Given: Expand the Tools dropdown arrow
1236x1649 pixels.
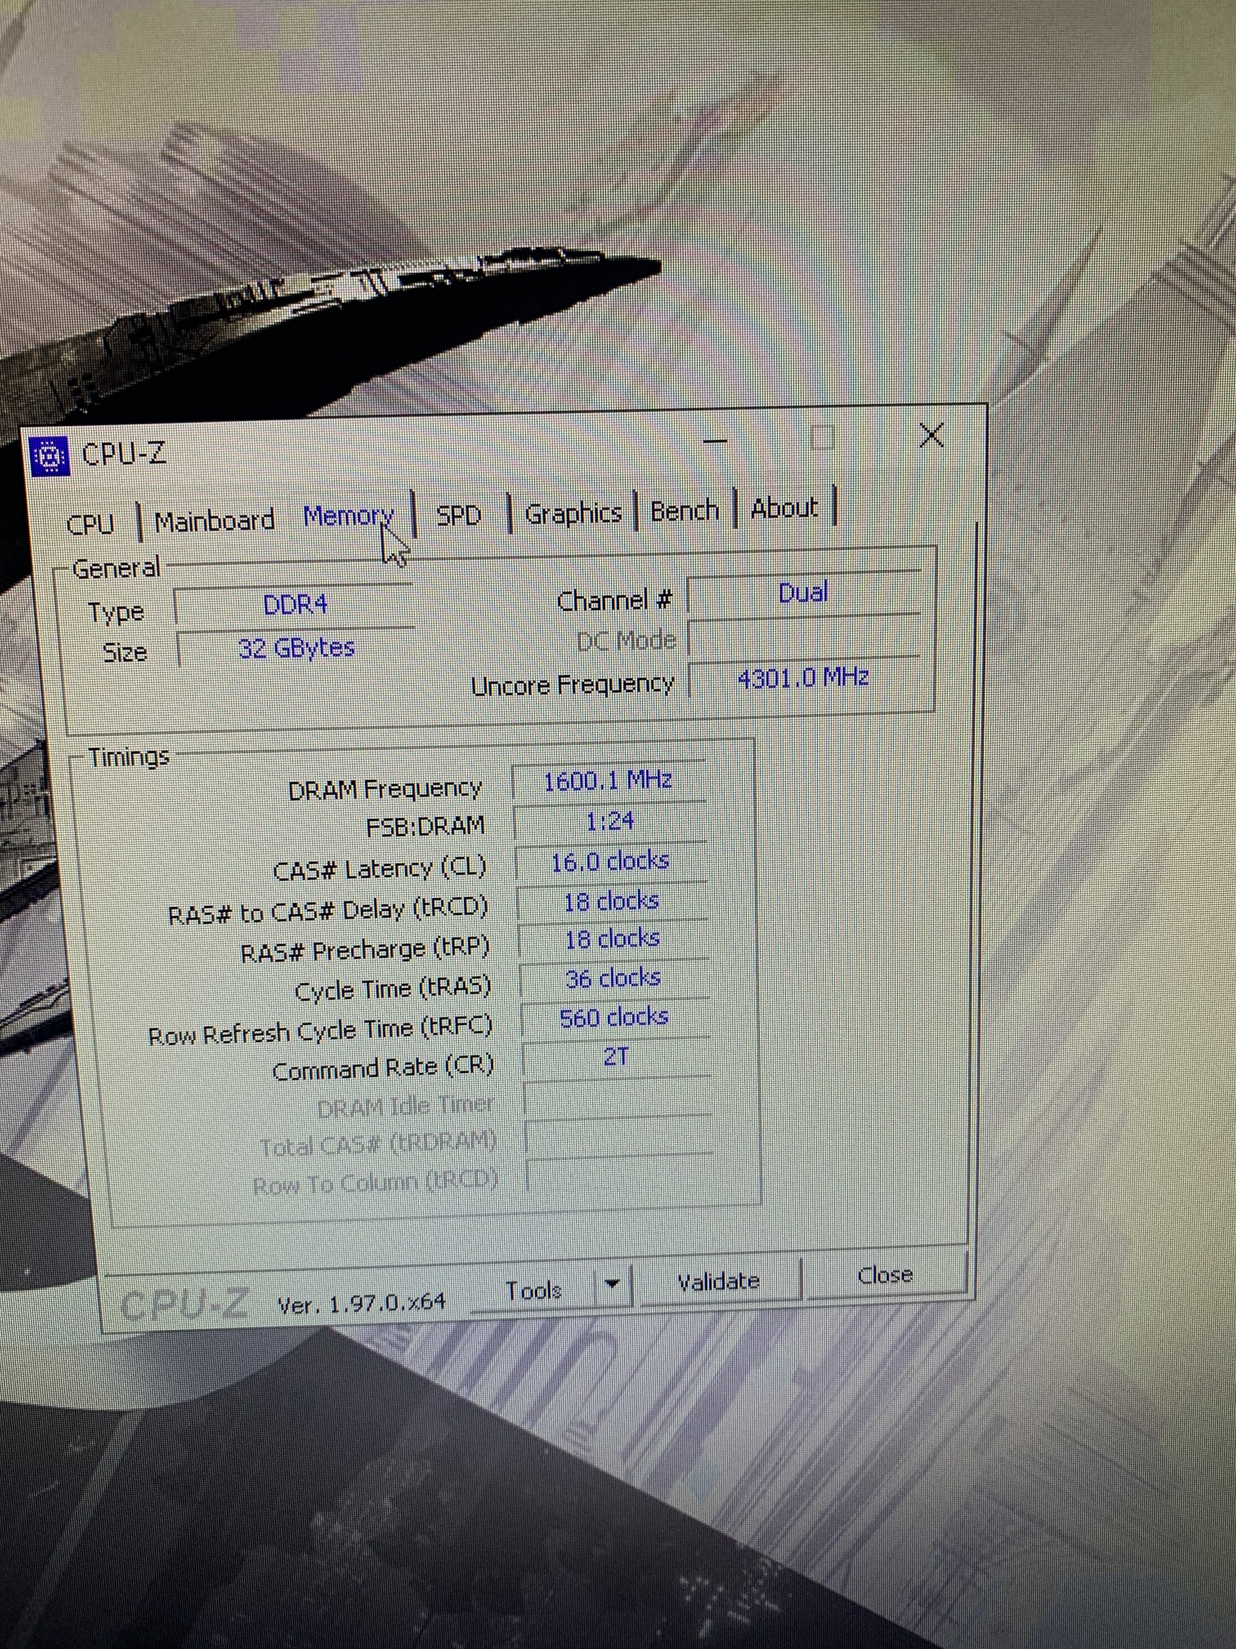Looking at the screenshot, I should click(x=612, y=1285).
